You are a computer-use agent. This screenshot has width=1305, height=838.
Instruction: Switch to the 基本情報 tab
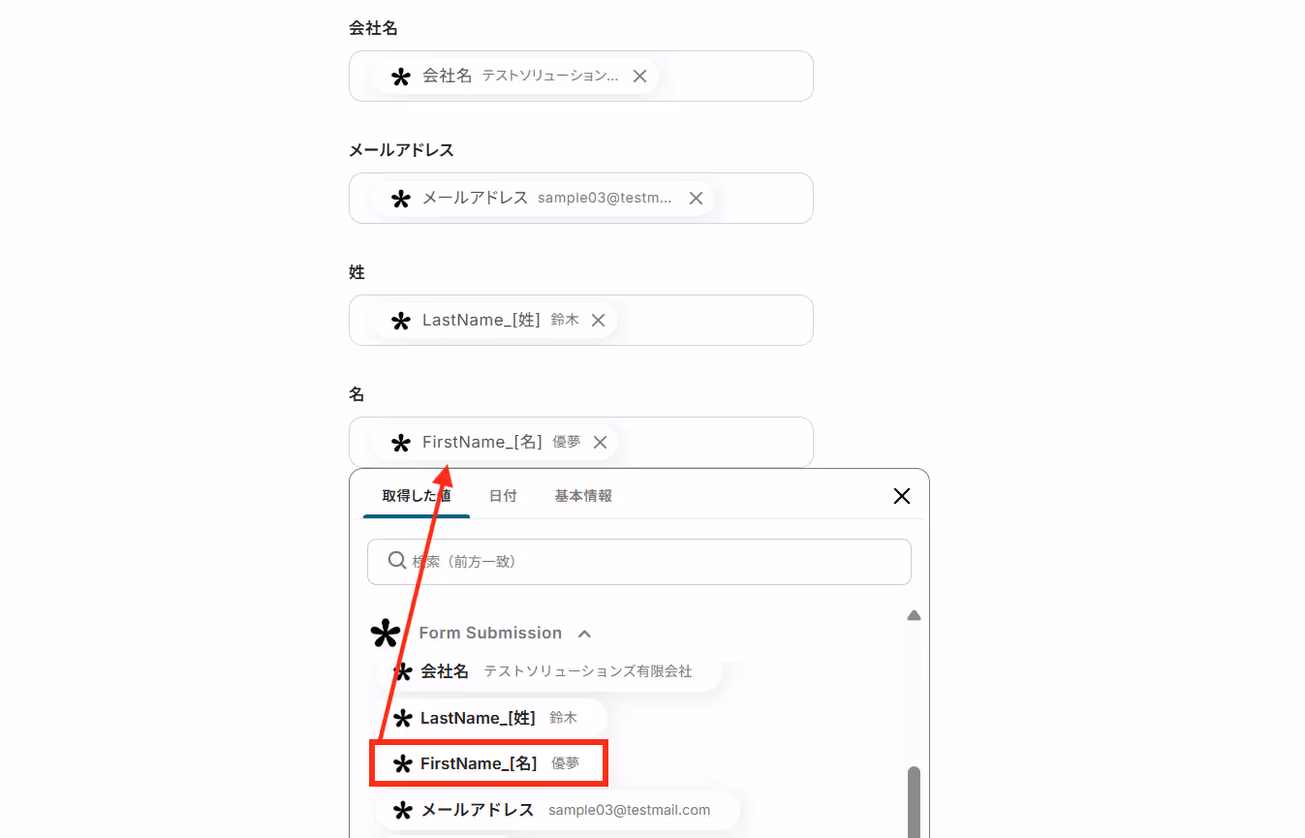pos(583,496)
